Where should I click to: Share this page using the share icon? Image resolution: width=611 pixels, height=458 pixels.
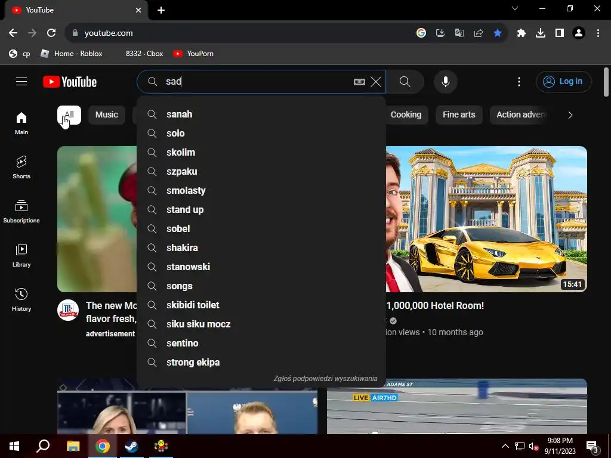click(478, 33)
